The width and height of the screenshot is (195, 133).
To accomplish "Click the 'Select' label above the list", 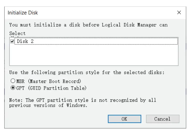I will pyautogui.click(x=17, y=33).
